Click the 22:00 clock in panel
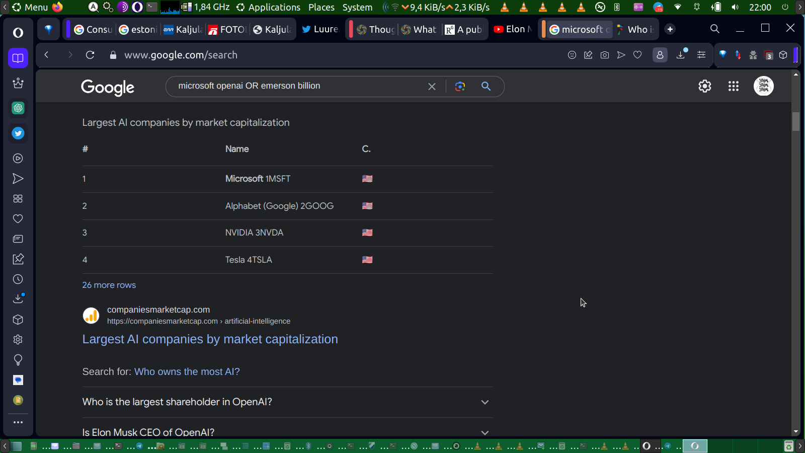Image resolution: width=805 pixels, height=453 pixels. click(760, 7)
